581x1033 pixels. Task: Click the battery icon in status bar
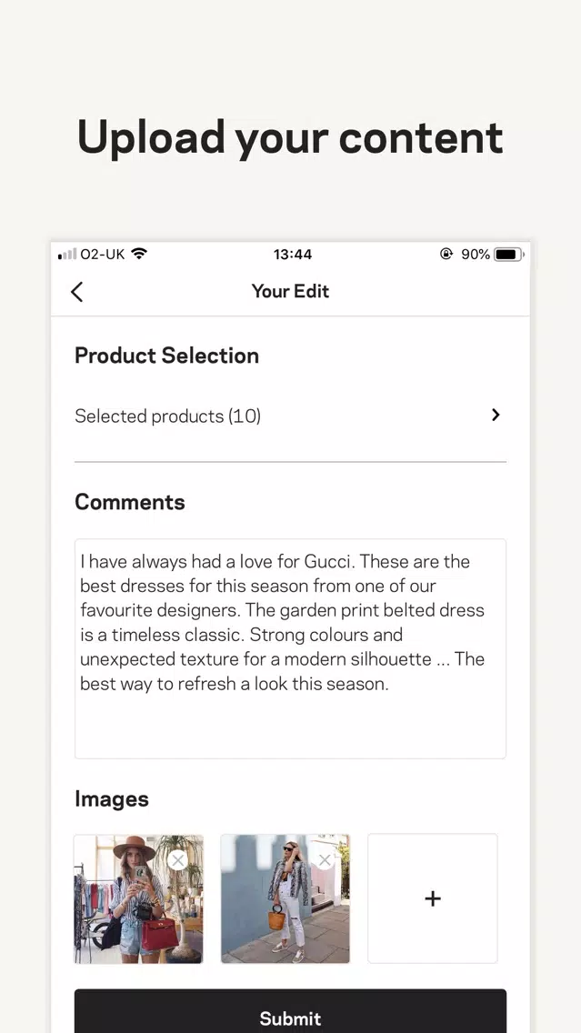(508, 255)
